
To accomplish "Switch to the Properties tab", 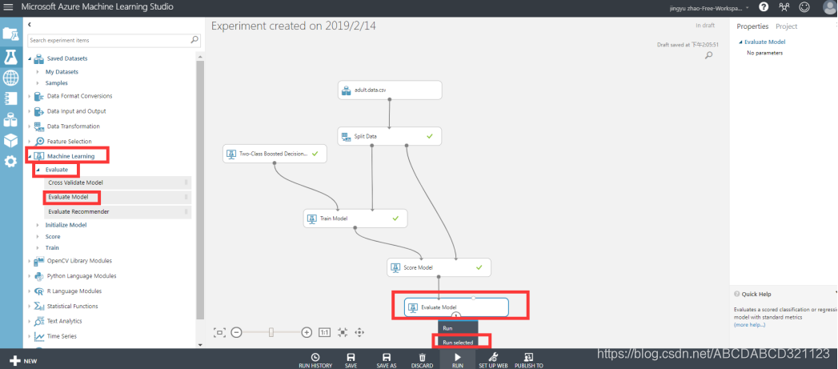I will click(x=752, y=26).
